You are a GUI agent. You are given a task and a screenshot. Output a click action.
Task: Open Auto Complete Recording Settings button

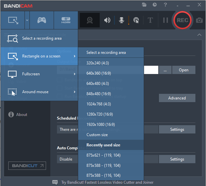click(177, 159)
